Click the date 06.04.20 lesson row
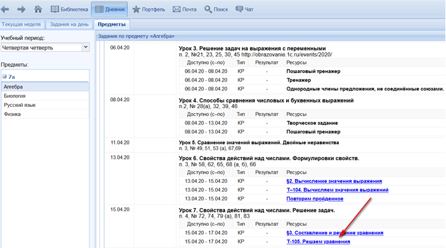The width and height of the screenshot is (446, 248). click(120, 47)
